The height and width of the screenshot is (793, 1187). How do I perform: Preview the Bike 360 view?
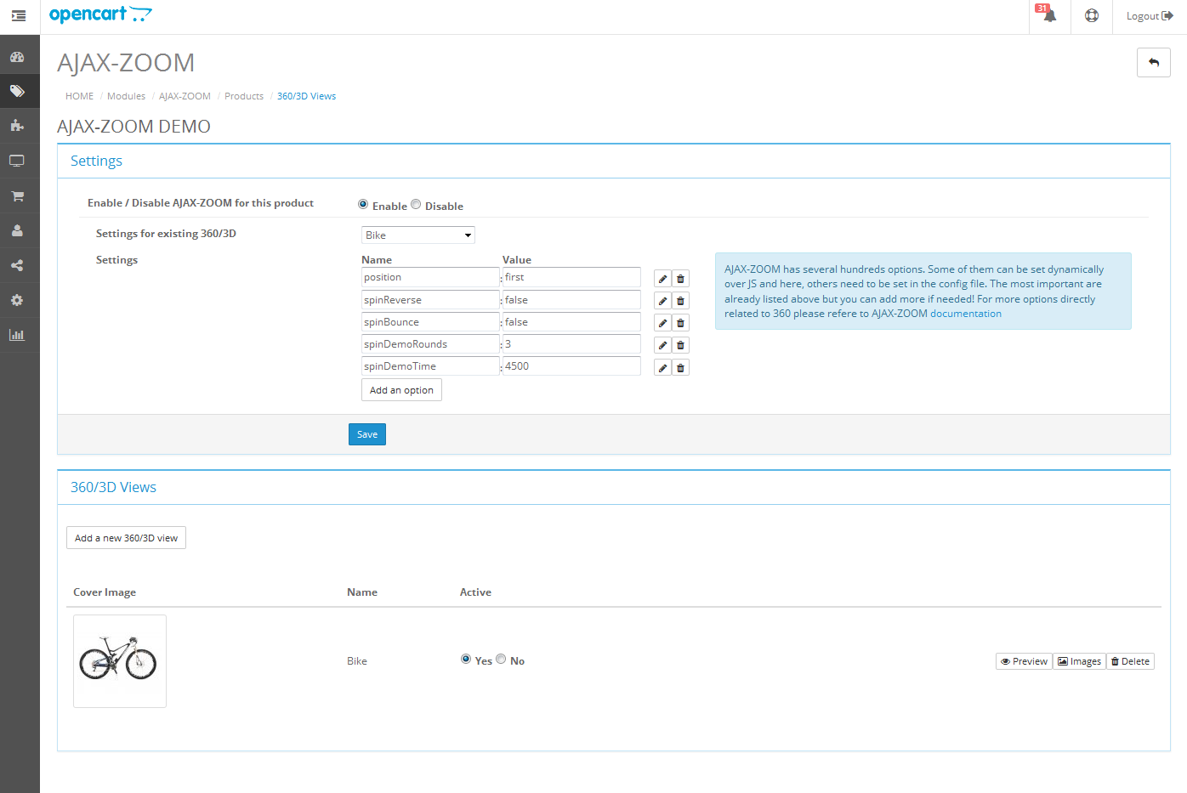(1024, 661)
